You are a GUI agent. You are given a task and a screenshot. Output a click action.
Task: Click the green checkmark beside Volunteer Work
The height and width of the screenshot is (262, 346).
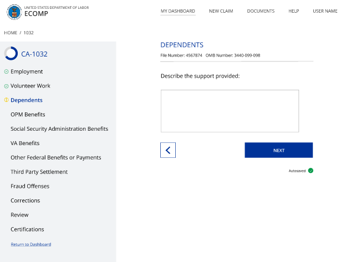(x=7, y=86)
